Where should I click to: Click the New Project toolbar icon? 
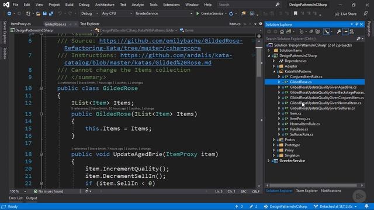click(28, 13)
